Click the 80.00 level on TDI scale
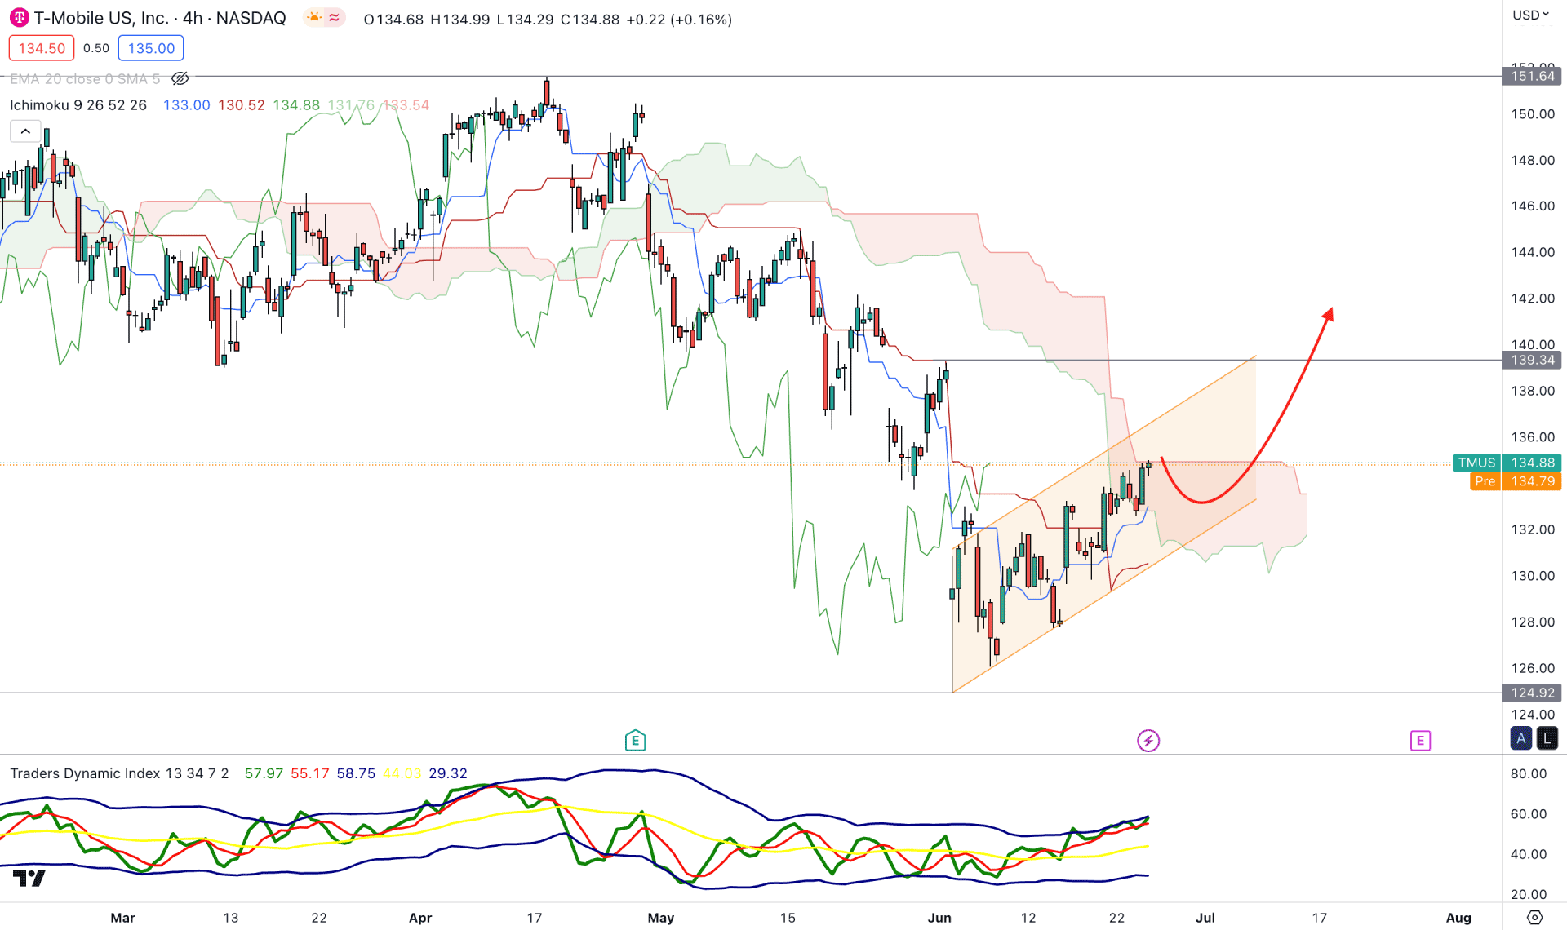This screenshot has height=930, width=1567. (x=1529, y=774)
